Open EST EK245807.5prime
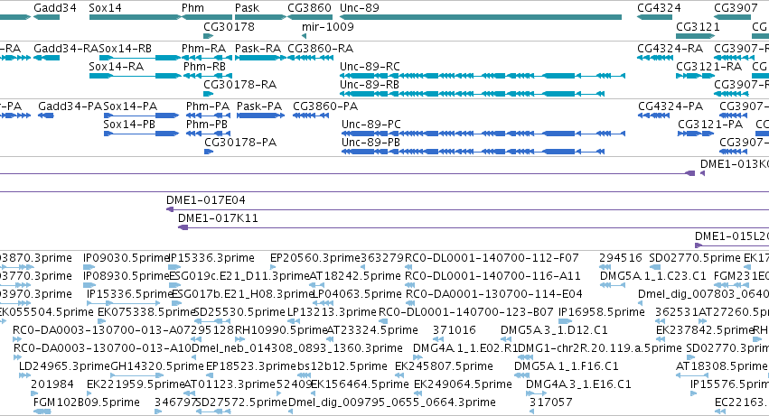This screenshot has height=416, width=769. tap(444, 366)
